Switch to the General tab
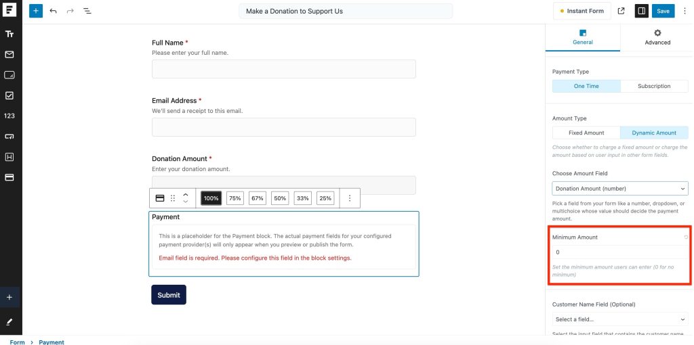Screen dimensions: 694x345 point(583,37)
